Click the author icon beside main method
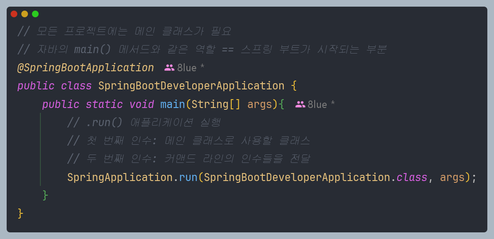Image resolution: width=494 pixels, height=239 pixels. [300, 104]
